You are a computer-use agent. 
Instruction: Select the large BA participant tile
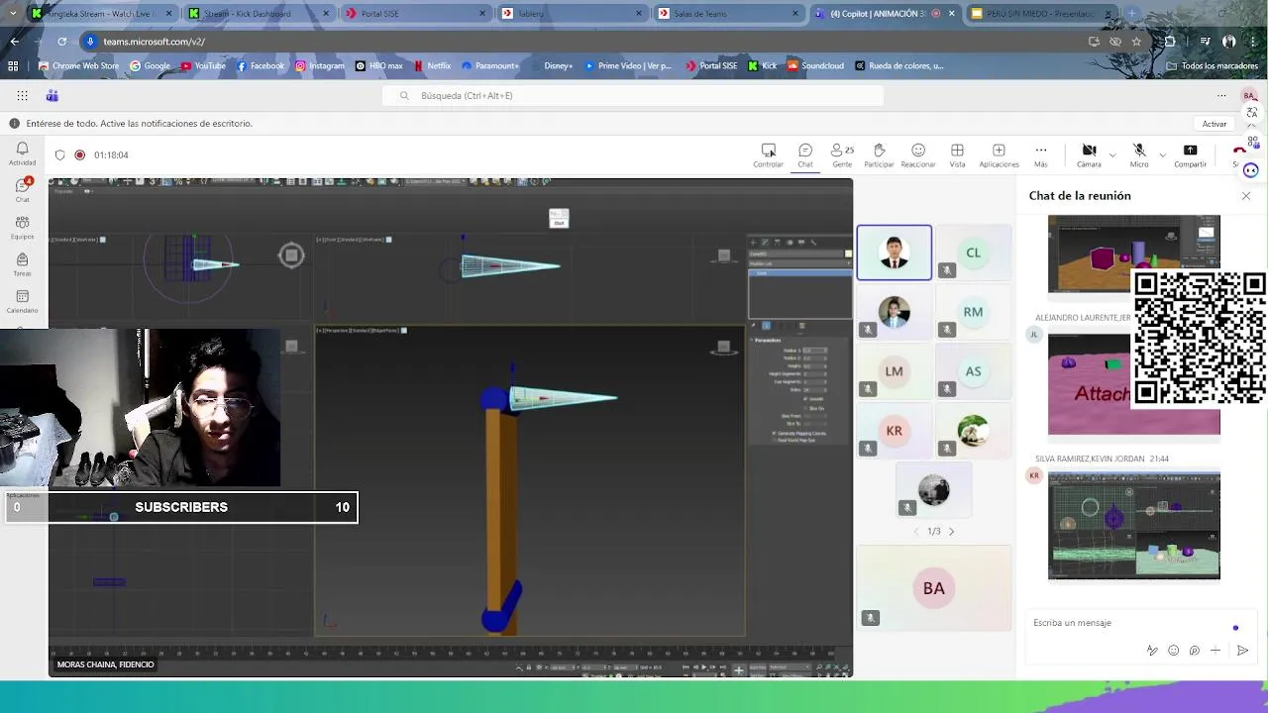coord(934,588)
